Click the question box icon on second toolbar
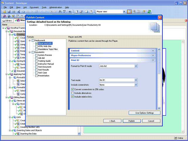This screenshot has width=188, height=141. pos(22,16)
